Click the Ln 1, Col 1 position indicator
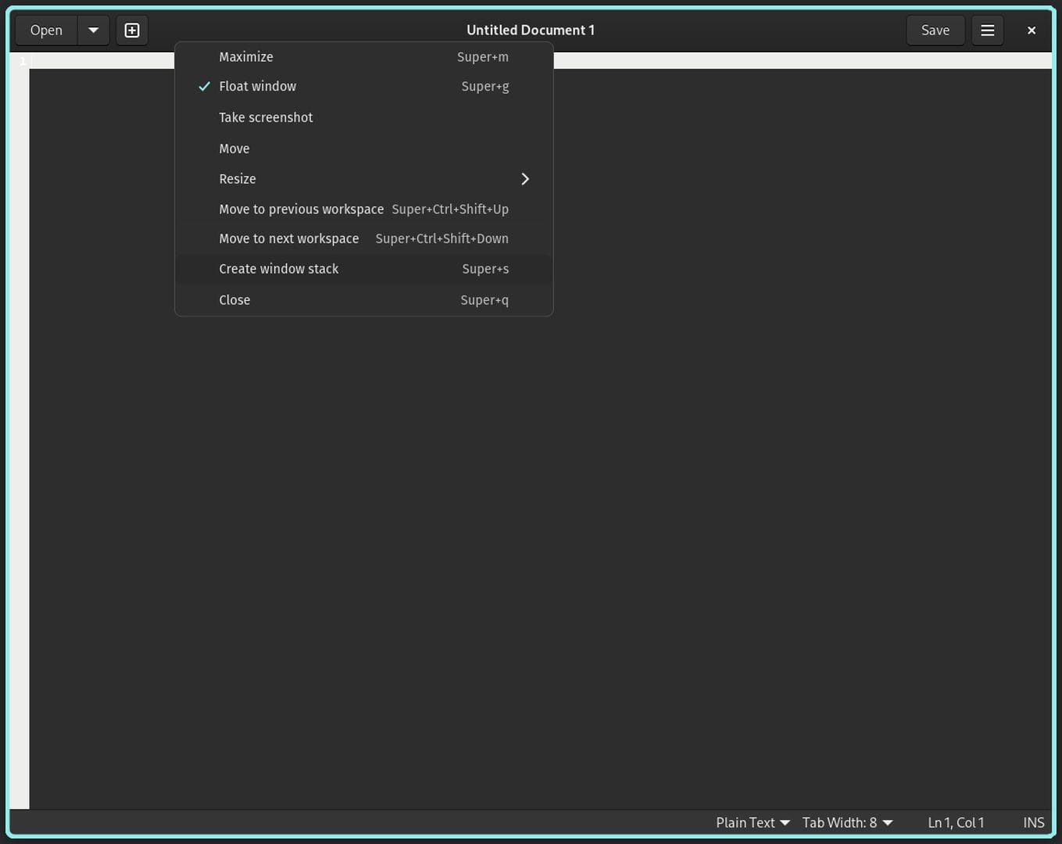Image resolution: width=1062 pixels, height=844 pixels. pyautogui.click(x=955, y=822)
